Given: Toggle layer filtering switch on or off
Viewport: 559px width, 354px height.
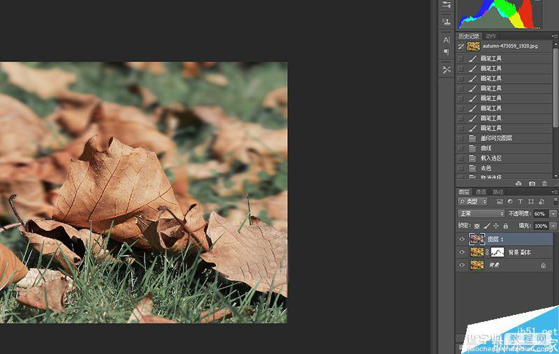Looking at the screenshot, I should 555,202.
